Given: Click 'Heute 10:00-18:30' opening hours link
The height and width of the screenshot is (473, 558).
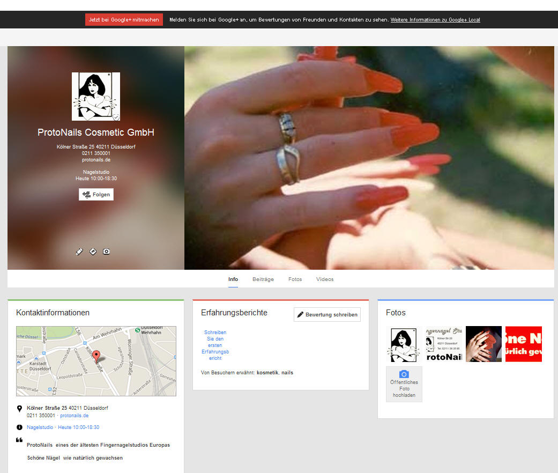Looking at the screenshot, I should [78, 427].
